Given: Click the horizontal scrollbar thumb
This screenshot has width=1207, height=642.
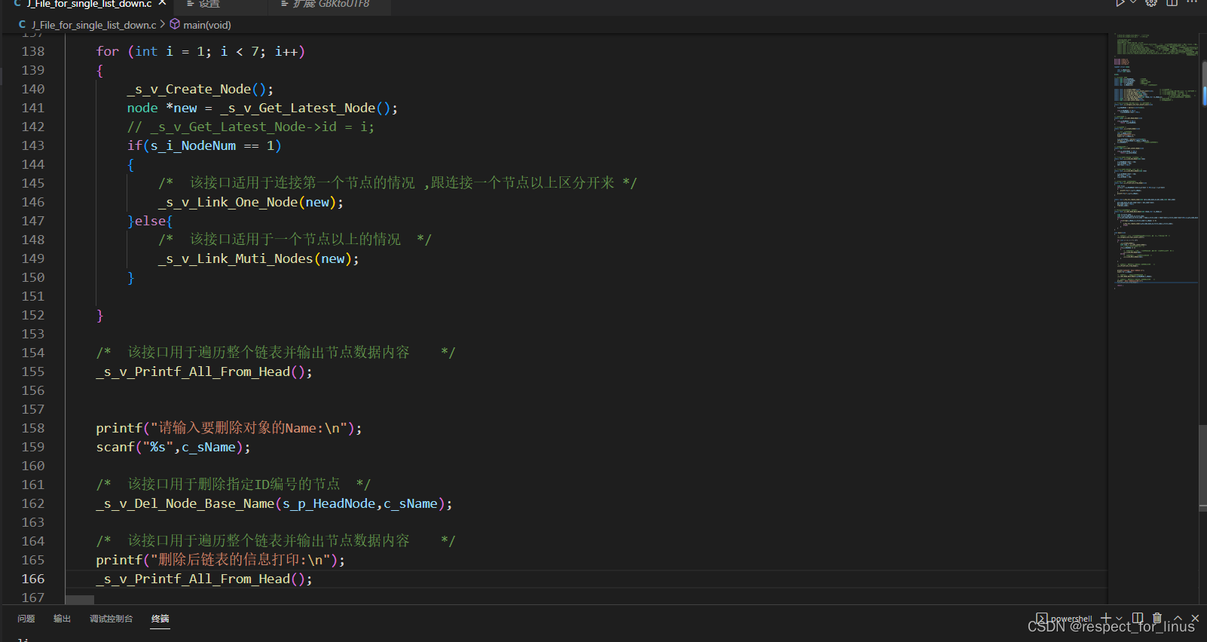Looking at the screenshot, I should click(80, 601).
